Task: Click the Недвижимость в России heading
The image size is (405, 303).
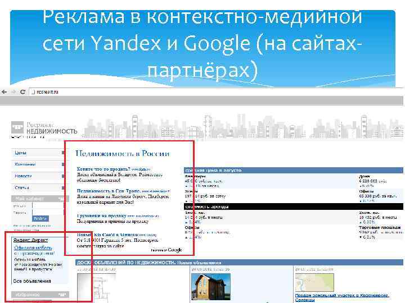Action: point(123,154)
